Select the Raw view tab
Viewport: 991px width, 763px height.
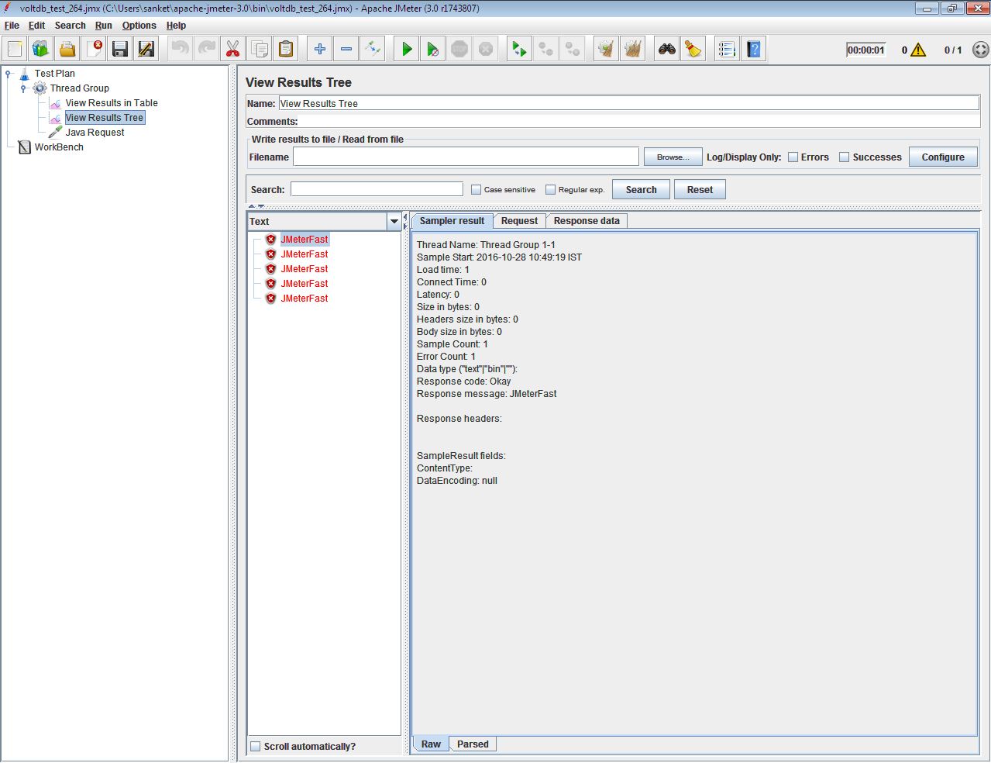pos(431,744)
